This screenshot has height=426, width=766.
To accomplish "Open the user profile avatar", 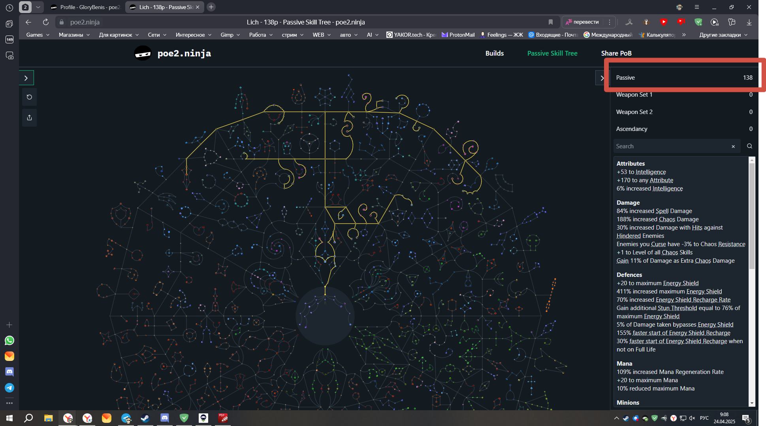I will (x=679, y=7).
